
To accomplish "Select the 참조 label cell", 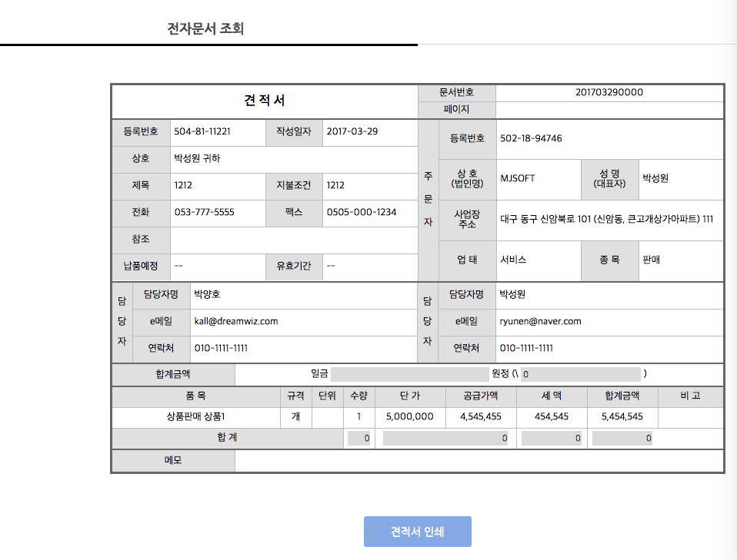I will 141,240.
